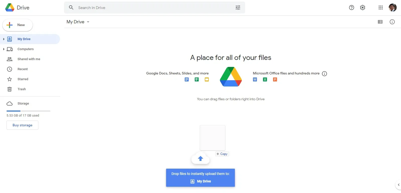Click the Microsoft Excel X icon
The width and height of the screenshot is (401, 193).
click(265, 79)
